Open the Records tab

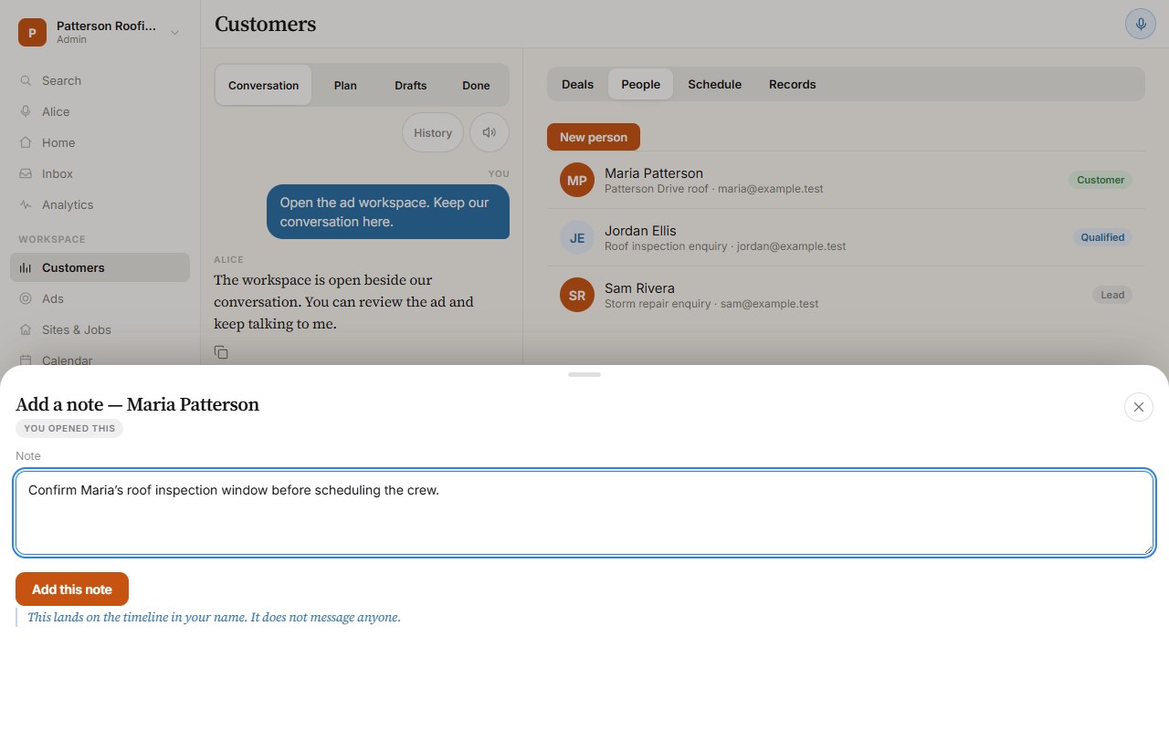[792, 84]
